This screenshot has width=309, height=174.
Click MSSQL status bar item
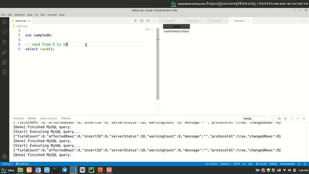[273, 164]
